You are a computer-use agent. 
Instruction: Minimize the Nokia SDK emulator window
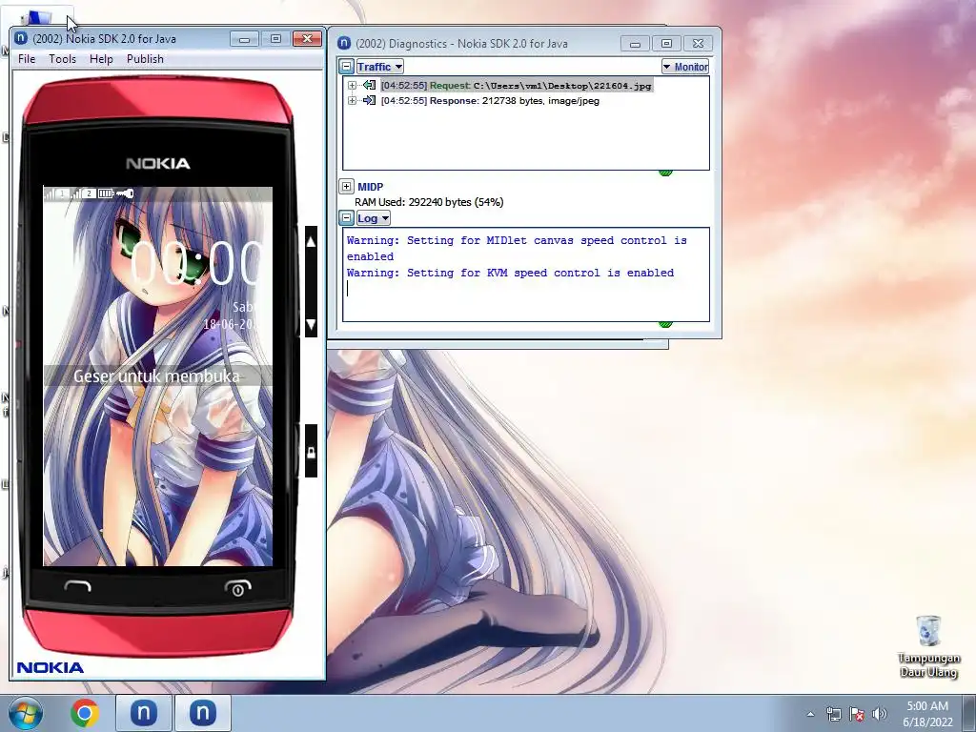pos(244,38)
